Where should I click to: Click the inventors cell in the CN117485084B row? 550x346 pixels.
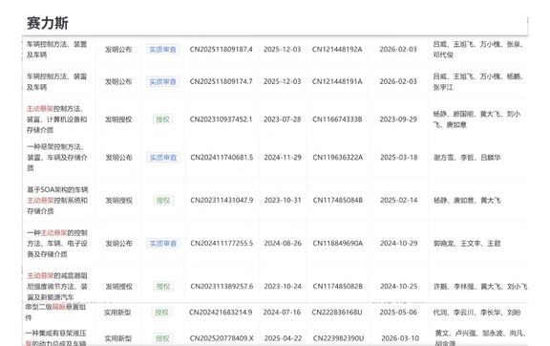pyautogui.click(x=467, y=200)
